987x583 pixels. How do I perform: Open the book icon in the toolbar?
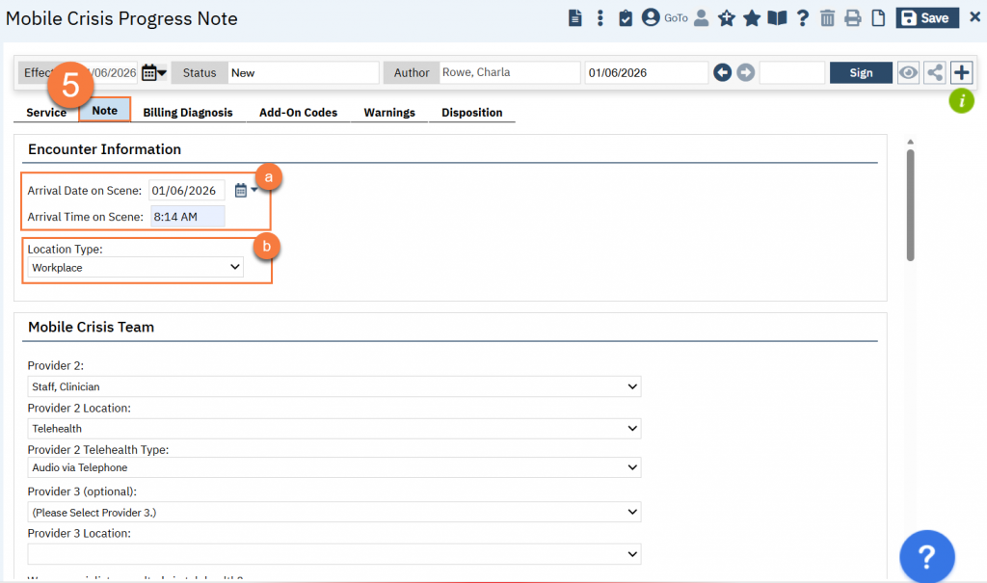(x=777, y=18)
